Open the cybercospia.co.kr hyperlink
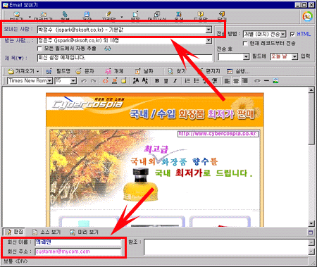 (x=218, y=134)
